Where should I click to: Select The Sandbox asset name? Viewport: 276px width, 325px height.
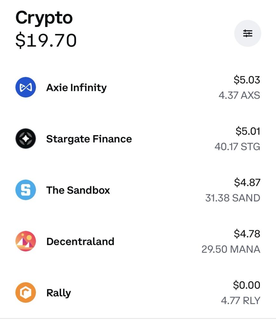click(78, 190)
